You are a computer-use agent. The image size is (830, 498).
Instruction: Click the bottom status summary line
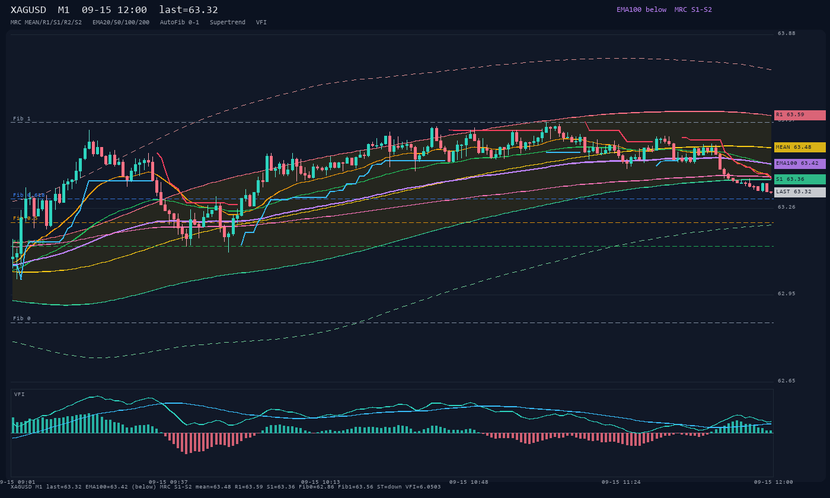[x=226, y=487]
